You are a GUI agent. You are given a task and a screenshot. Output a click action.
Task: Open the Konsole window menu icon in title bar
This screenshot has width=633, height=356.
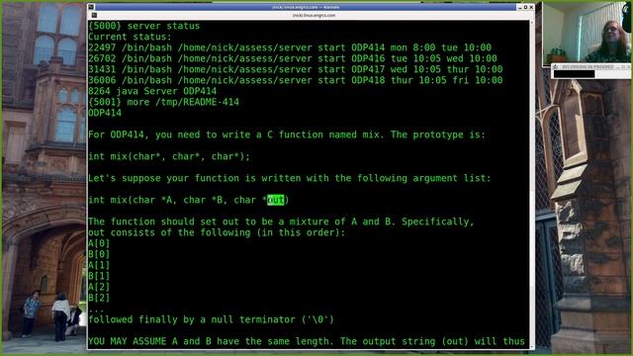(x=91, y=7)
